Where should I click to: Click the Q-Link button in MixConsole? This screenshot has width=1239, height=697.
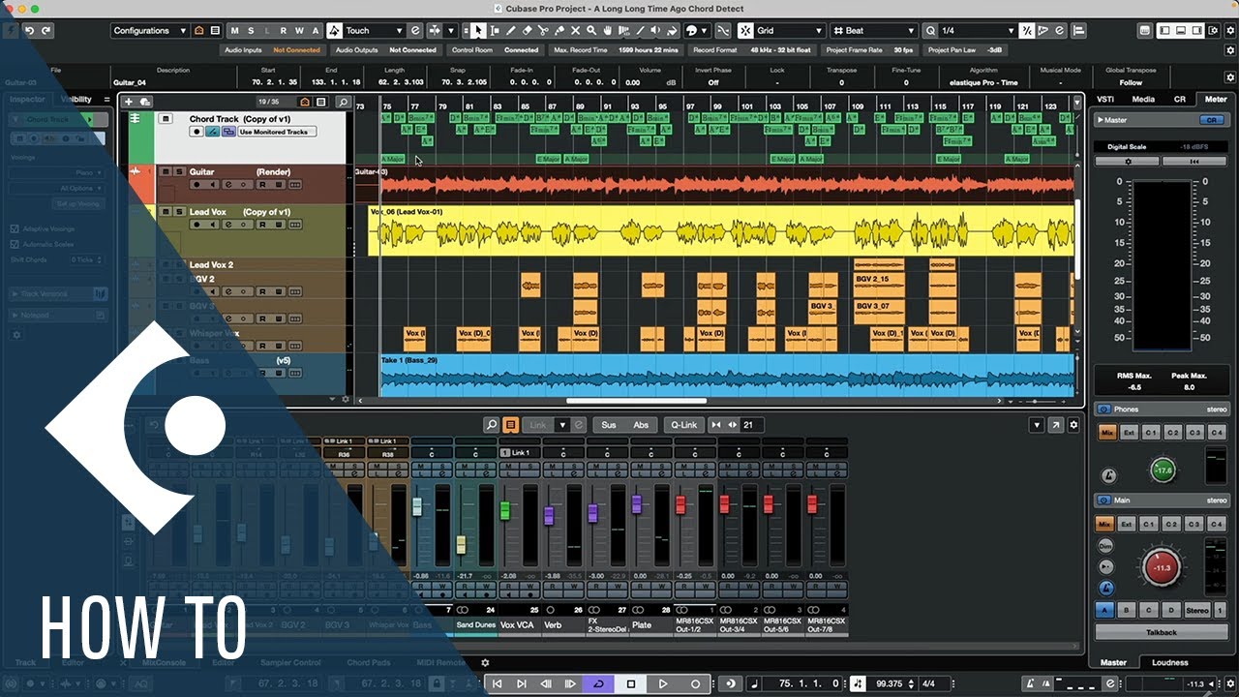tap(683, 425)
